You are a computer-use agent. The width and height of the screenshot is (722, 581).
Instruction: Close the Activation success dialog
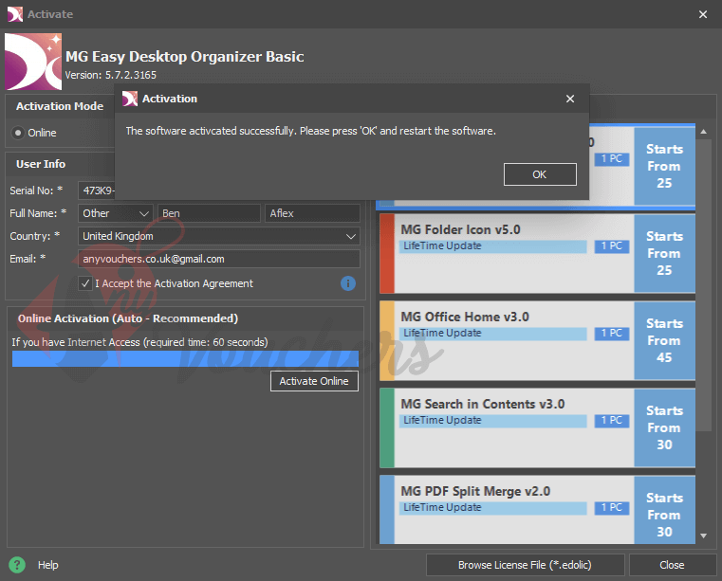[570, 99]
